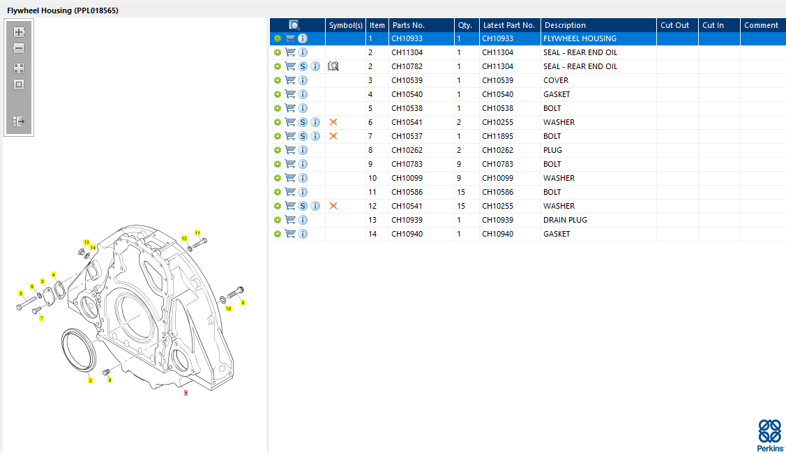The height and width of the screenshot is (453, 786).
Task: Click supersession S icon for CH10782
Action: click(303, 66)
